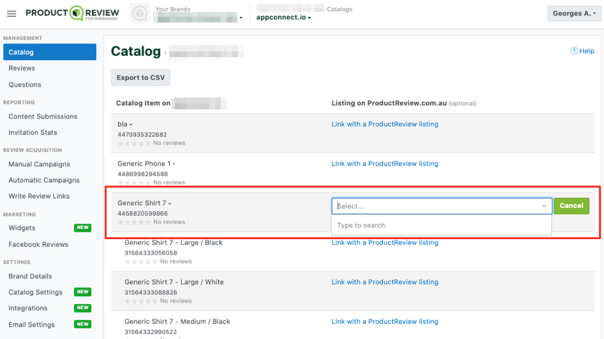
Task: Link Large / Black shirt with a listing
Action: pos(385,243)
